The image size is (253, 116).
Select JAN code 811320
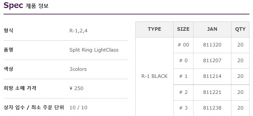(x=212, y=45)
